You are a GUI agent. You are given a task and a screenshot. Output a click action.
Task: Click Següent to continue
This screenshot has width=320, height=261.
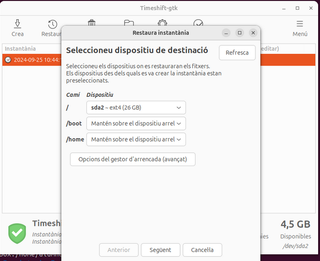pyautogui.click(x=160, y=250)
